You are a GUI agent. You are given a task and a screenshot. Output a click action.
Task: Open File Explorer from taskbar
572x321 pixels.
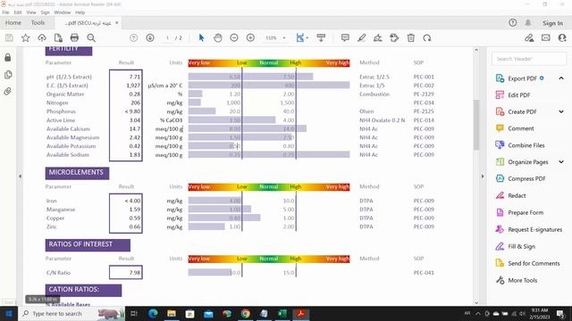point(172,314)
